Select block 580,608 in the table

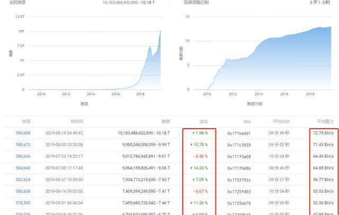[x=23, y=191]
